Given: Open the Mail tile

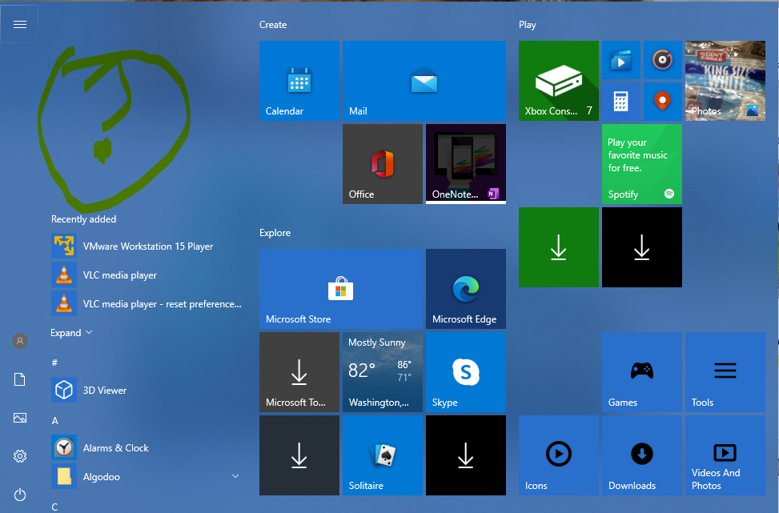Looking at the screenshot, I should coord(424,81).
